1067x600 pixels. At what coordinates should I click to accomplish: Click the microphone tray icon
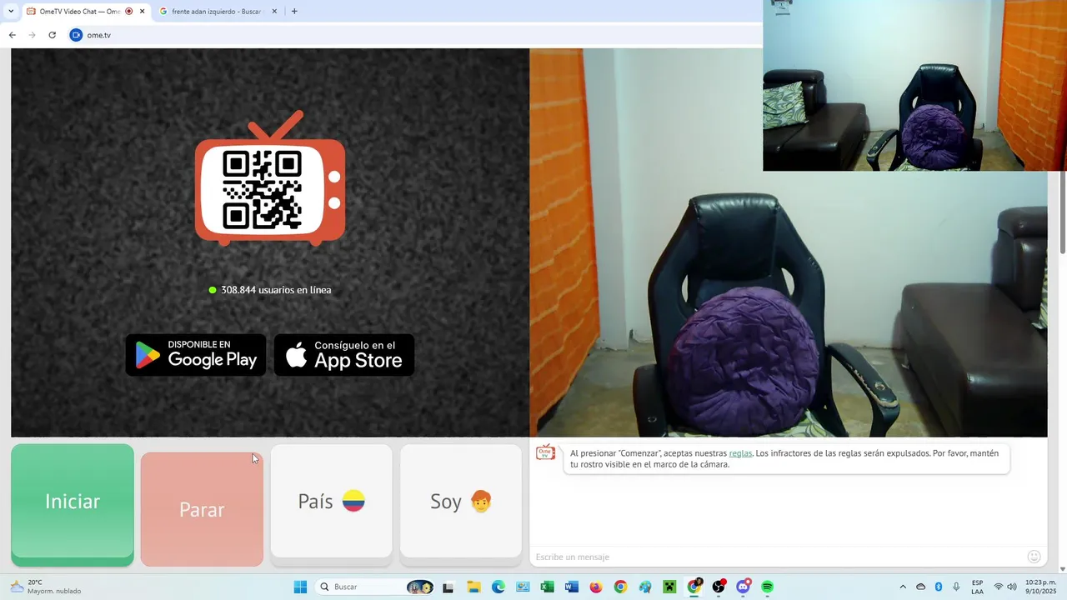[956, 587]
